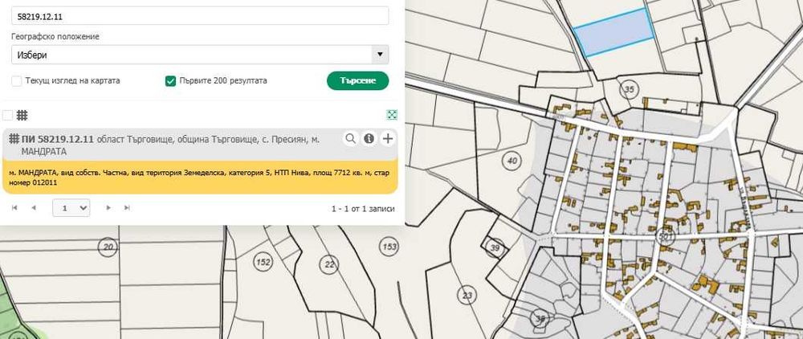Click the green zoom-to-extent icon above results
Viewport: 803px width, 339px height.
point(393,115)
